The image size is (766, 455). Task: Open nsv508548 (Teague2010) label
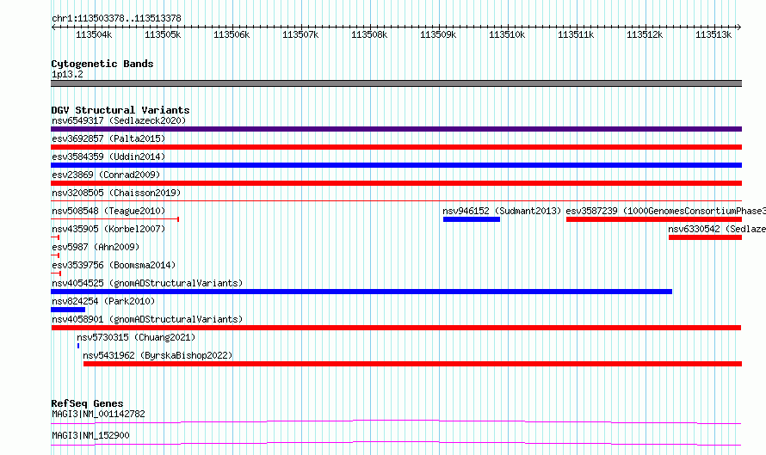click(108, 211)
